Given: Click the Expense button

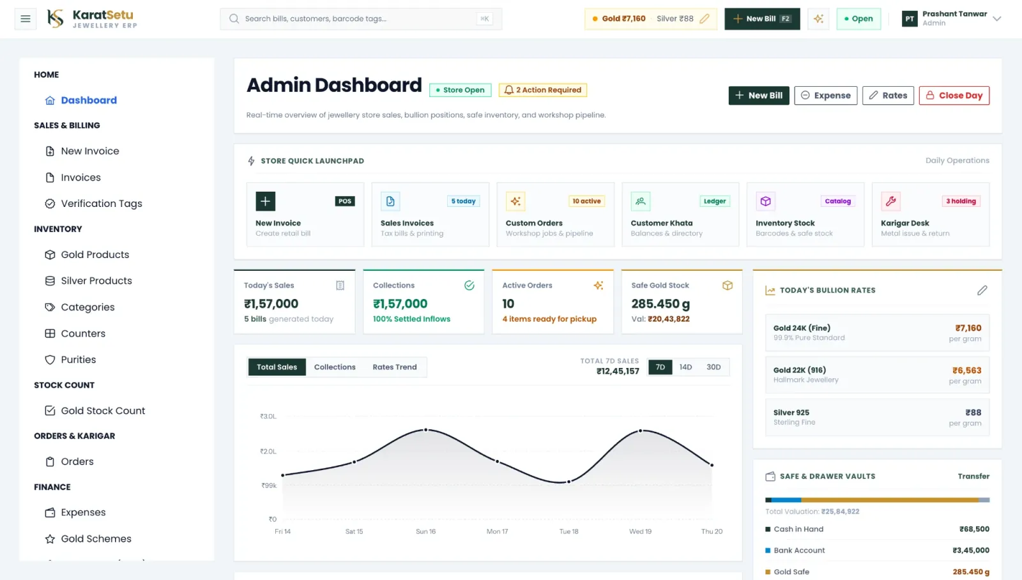Looking at the screenshot, I should pos(826,96).
